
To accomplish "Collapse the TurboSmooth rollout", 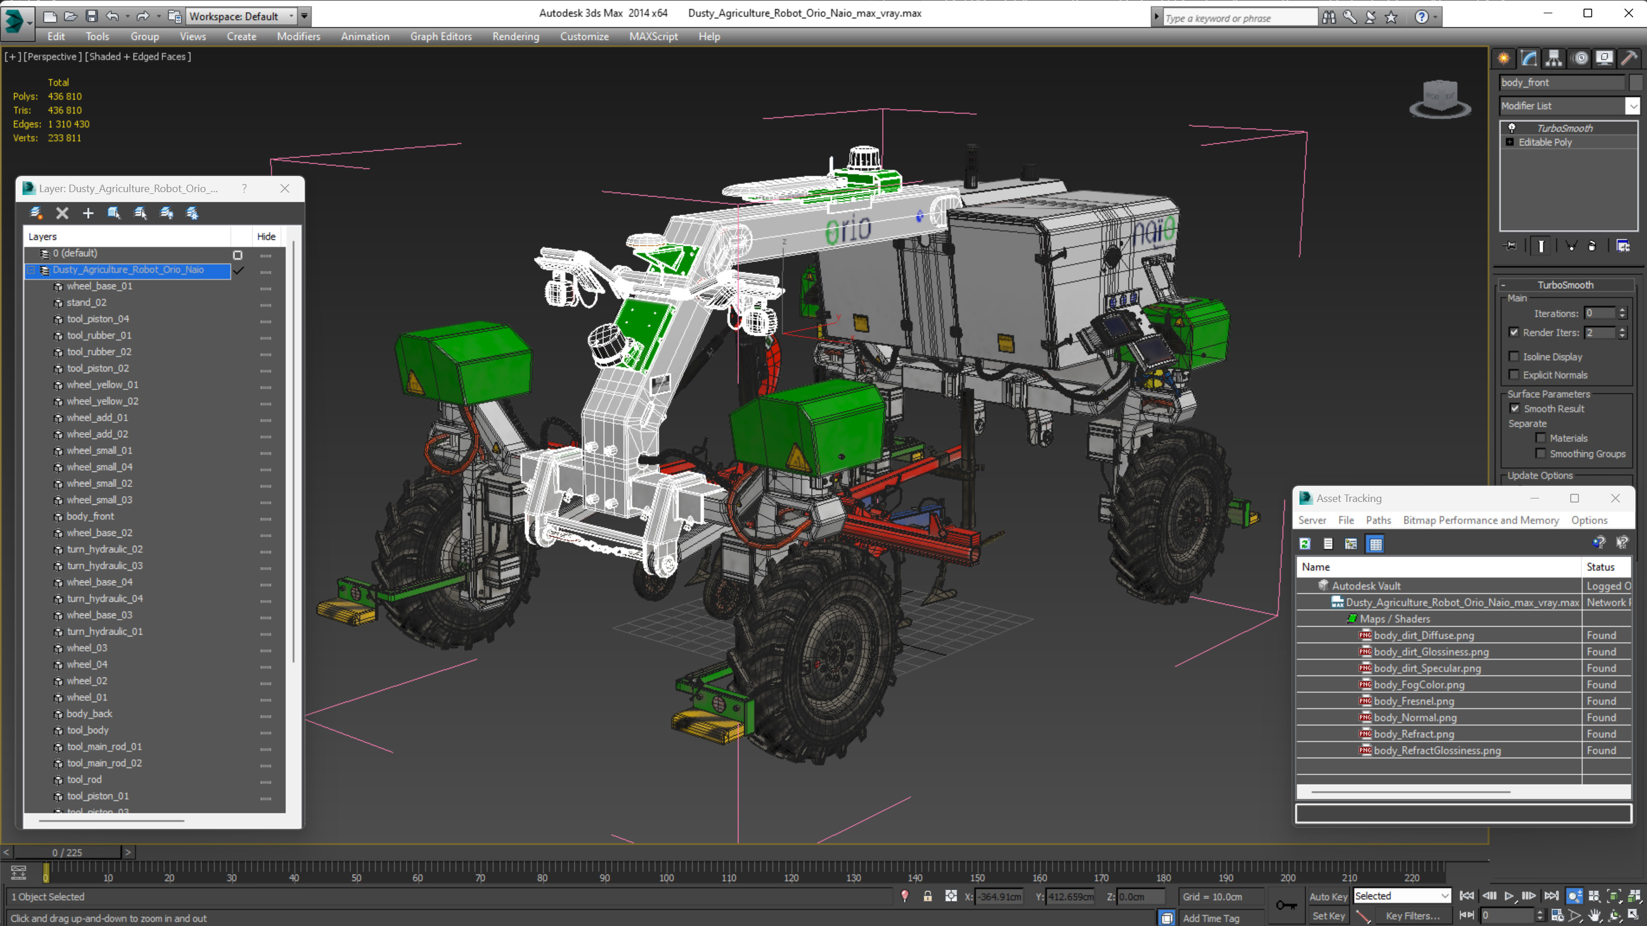I will [1504, 285].
